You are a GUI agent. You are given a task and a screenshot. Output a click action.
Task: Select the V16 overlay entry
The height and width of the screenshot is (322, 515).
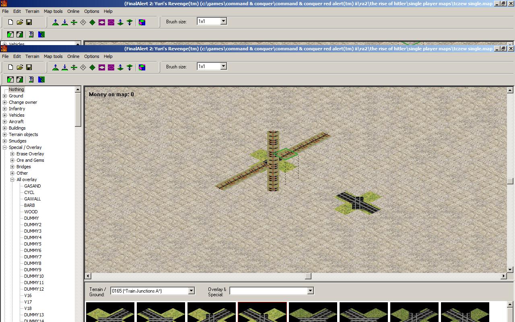pyautogui.click(x=28, y=295)
